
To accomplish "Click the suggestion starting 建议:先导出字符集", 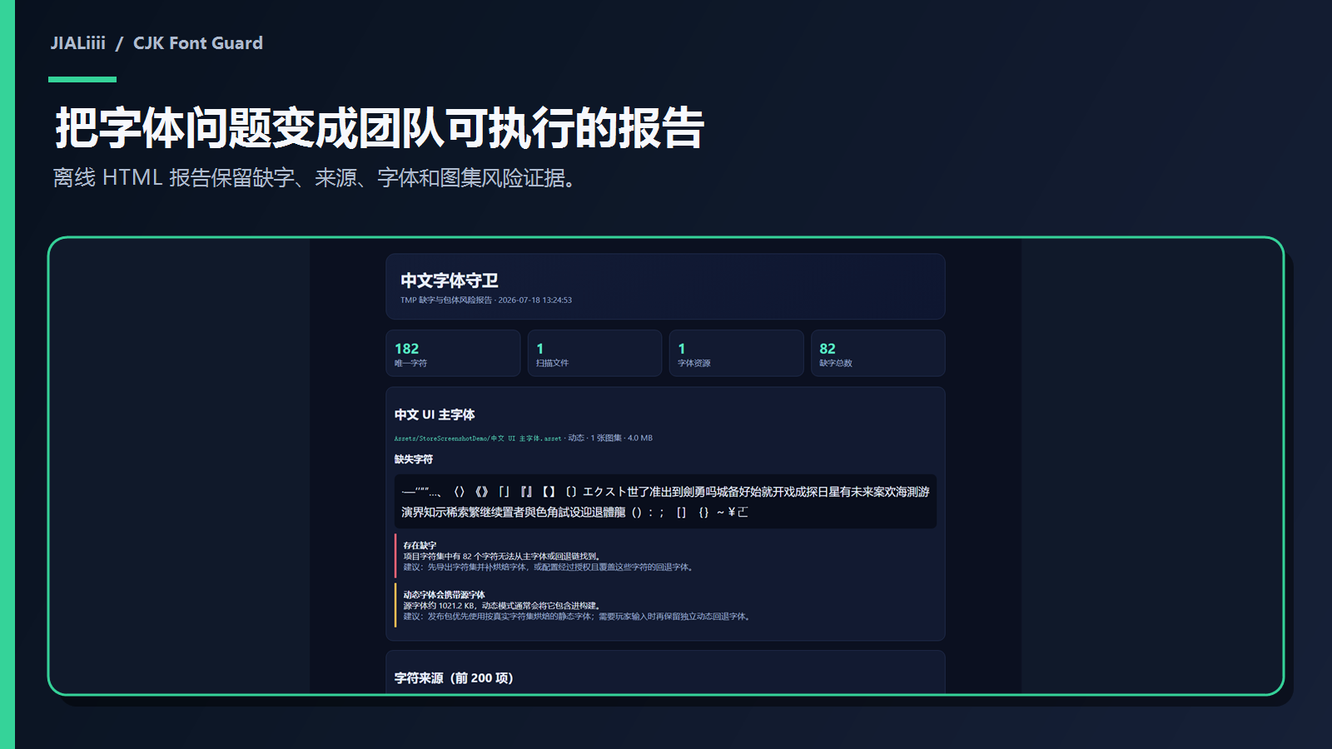I will click(x=549, y=568).
